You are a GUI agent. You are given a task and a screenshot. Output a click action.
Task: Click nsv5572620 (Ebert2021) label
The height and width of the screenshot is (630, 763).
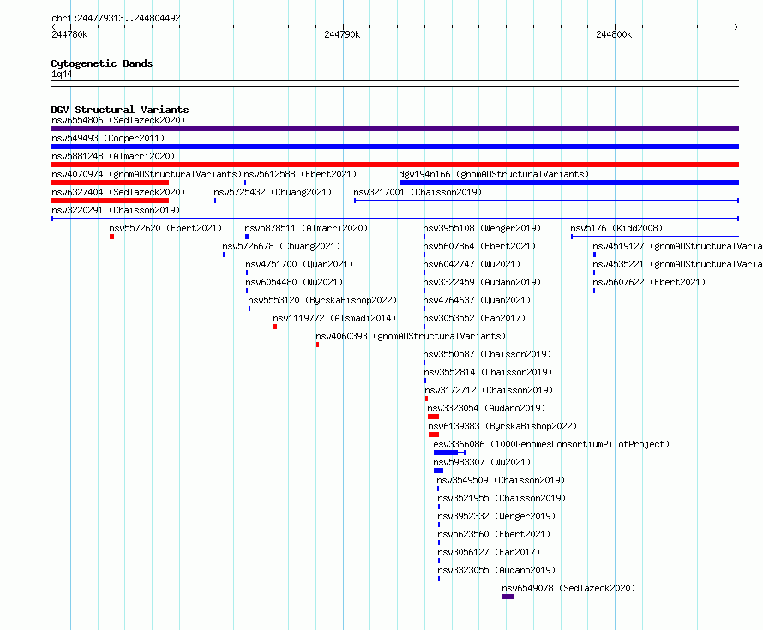(x=165, y=228)
